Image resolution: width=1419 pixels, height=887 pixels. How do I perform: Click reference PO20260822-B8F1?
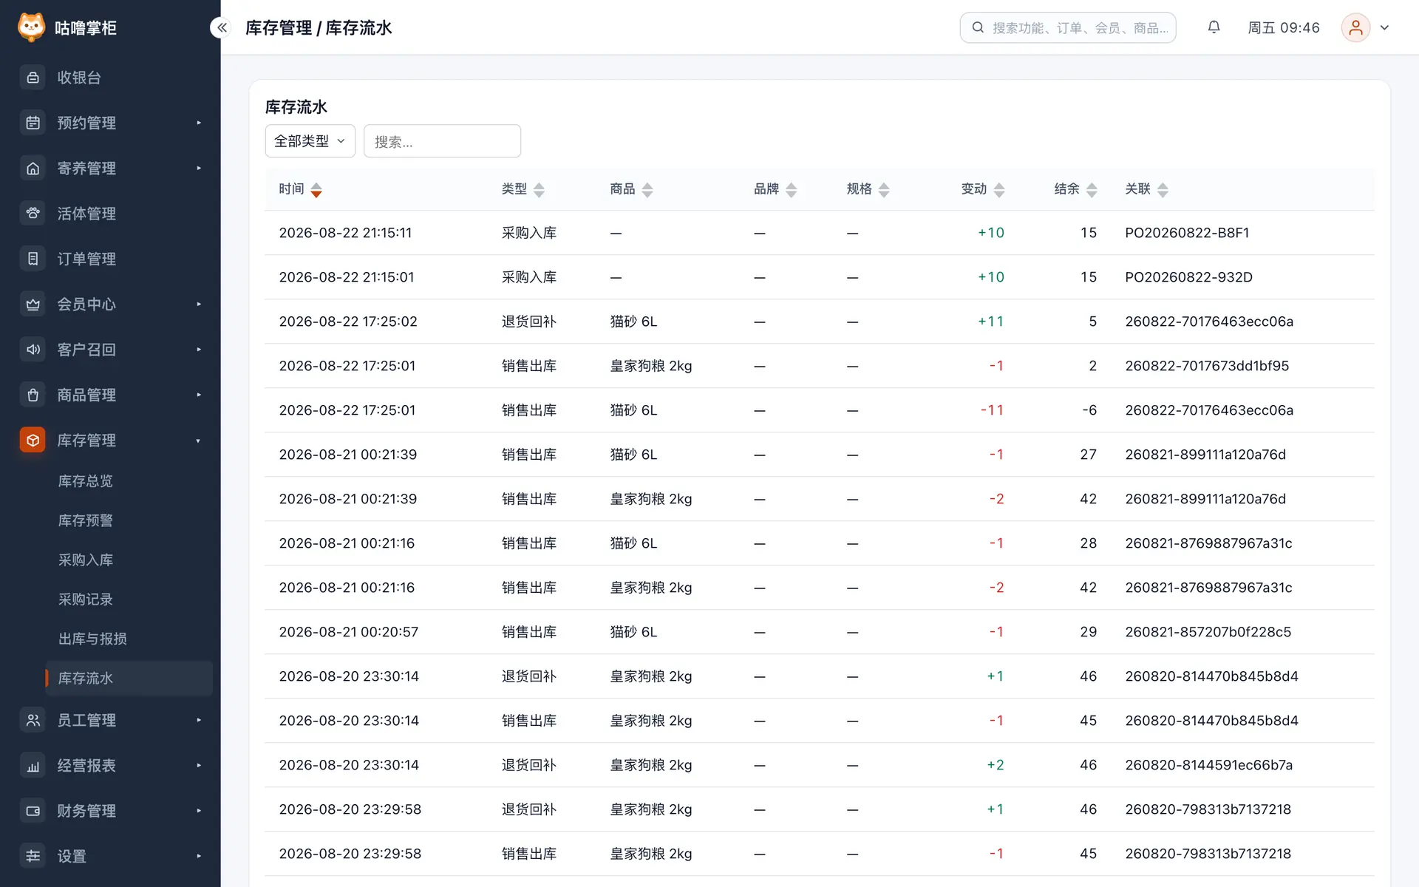pos(1187,233)
